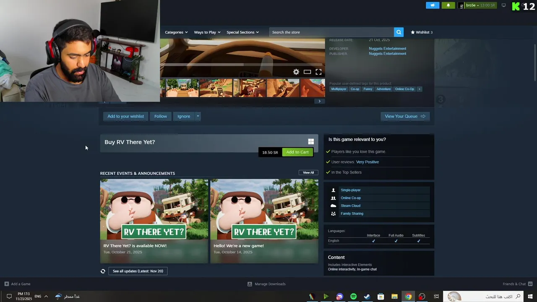Open the Family Sharing feature link

tap(352, 213)
